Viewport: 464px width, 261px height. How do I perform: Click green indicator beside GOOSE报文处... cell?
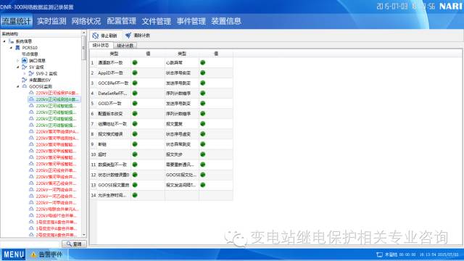tap(203, 175)
